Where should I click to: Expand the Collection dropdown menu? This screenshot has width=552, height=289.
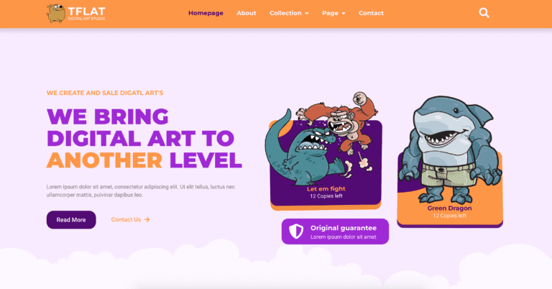click(x=289, y=13)
